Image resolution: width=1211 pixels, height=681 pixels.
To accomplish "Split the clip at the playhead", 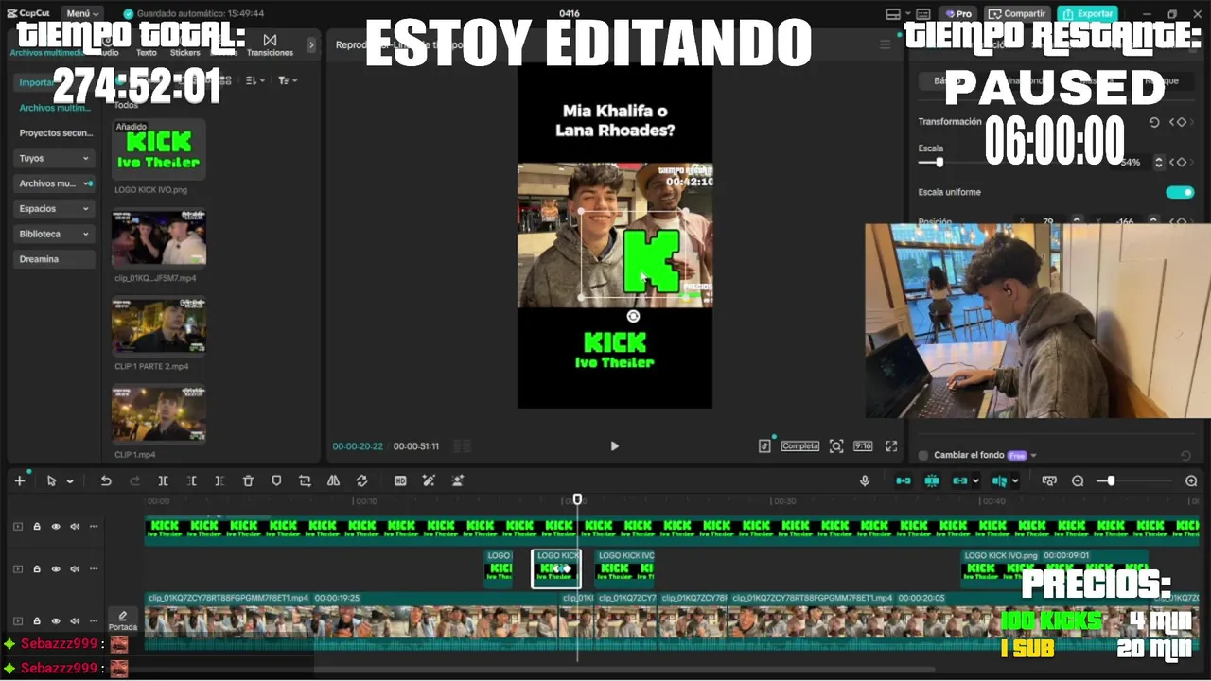I will tap(163, 480).
